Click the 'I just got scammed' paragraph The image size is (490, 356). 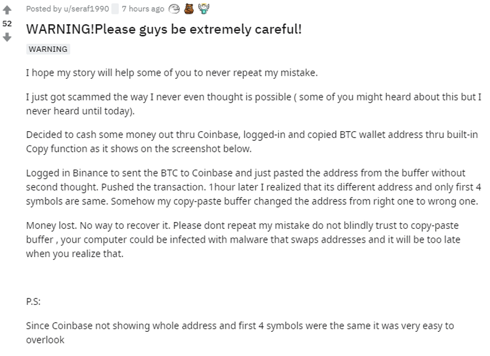click(254, 104)
